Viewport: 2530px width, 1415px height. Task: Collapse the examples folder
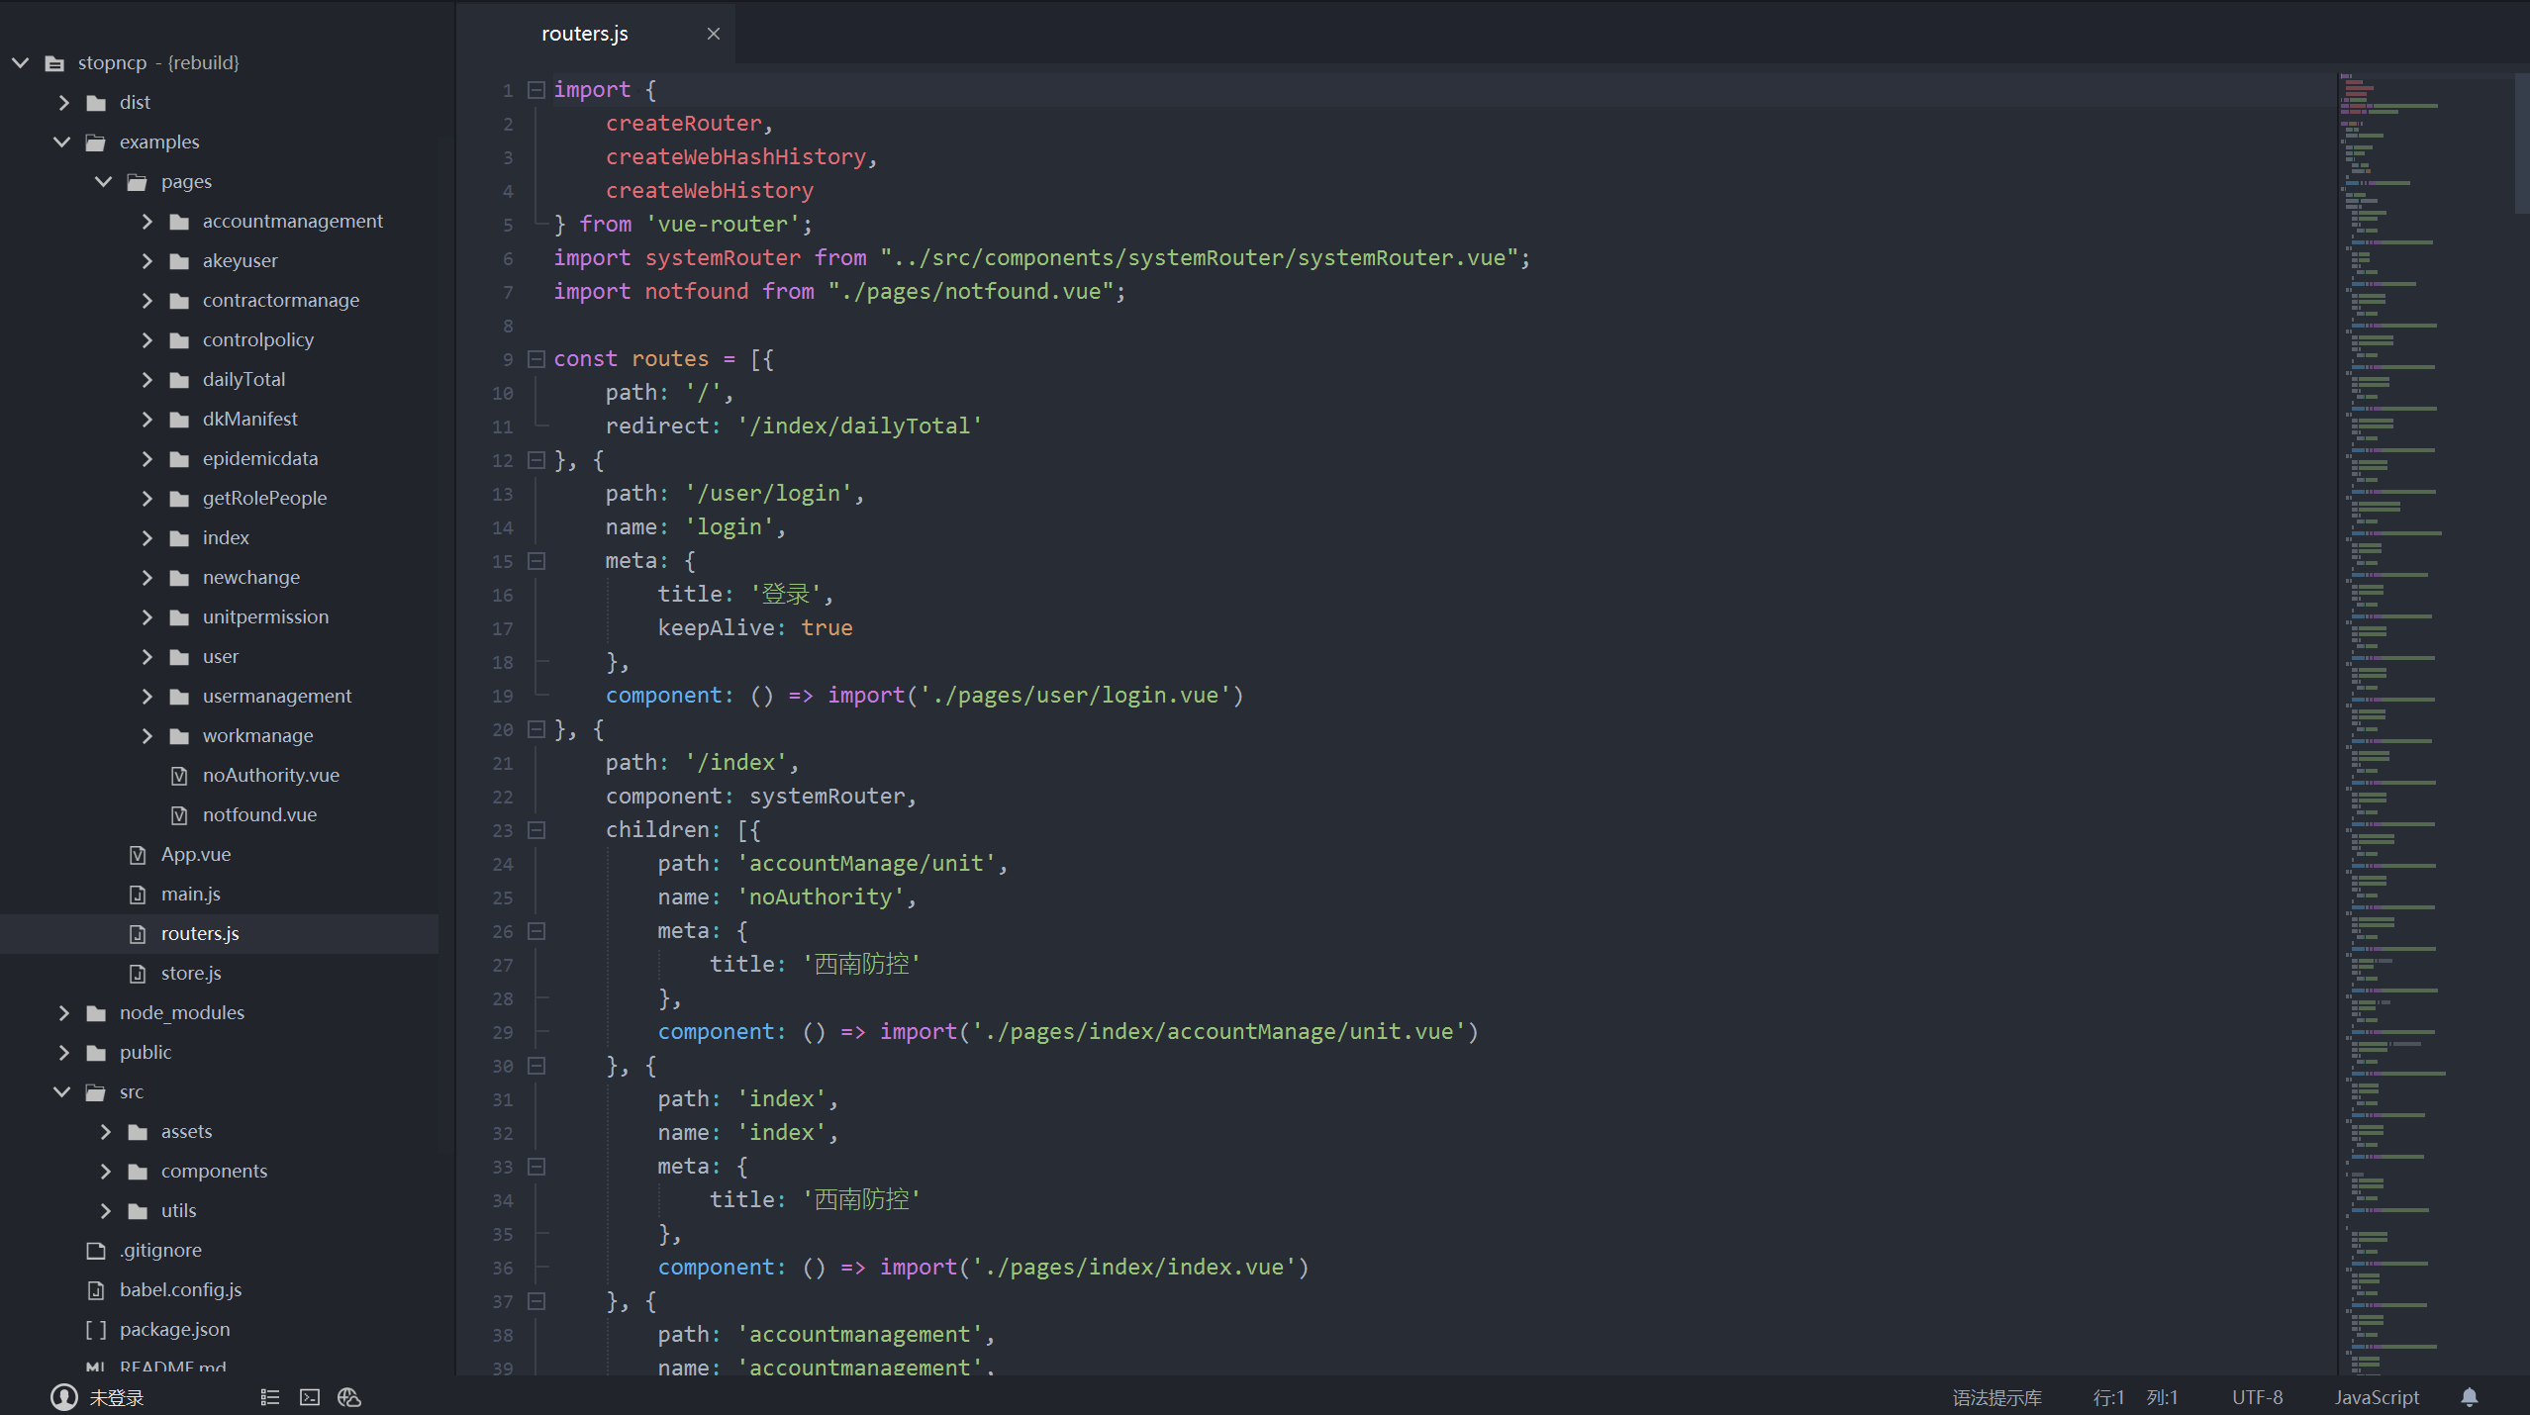tap(61, 142)
